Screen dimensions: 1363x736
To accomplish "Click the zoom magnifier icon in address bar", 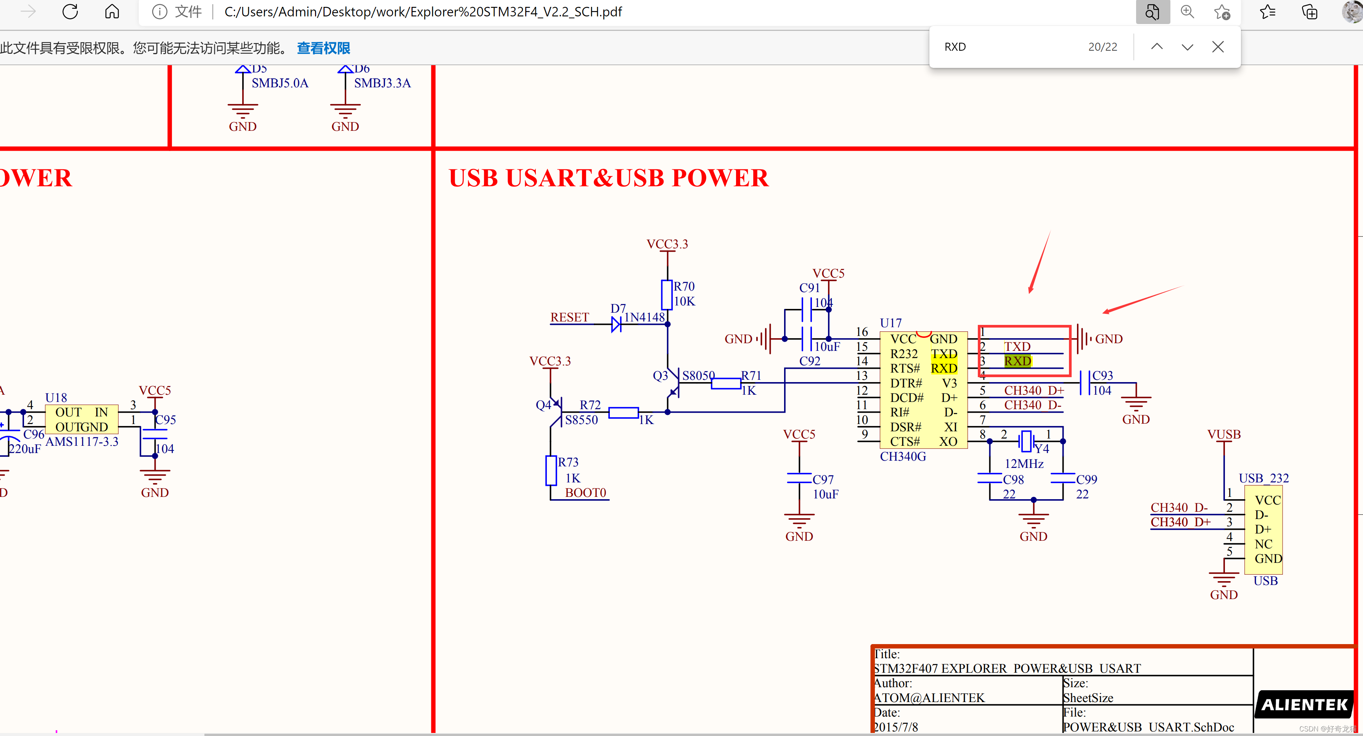I will (1187, 12).
